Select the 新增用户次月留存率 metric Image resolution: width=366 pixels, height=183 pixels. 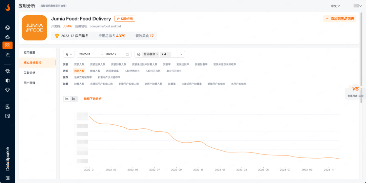[x=109, y=77]
